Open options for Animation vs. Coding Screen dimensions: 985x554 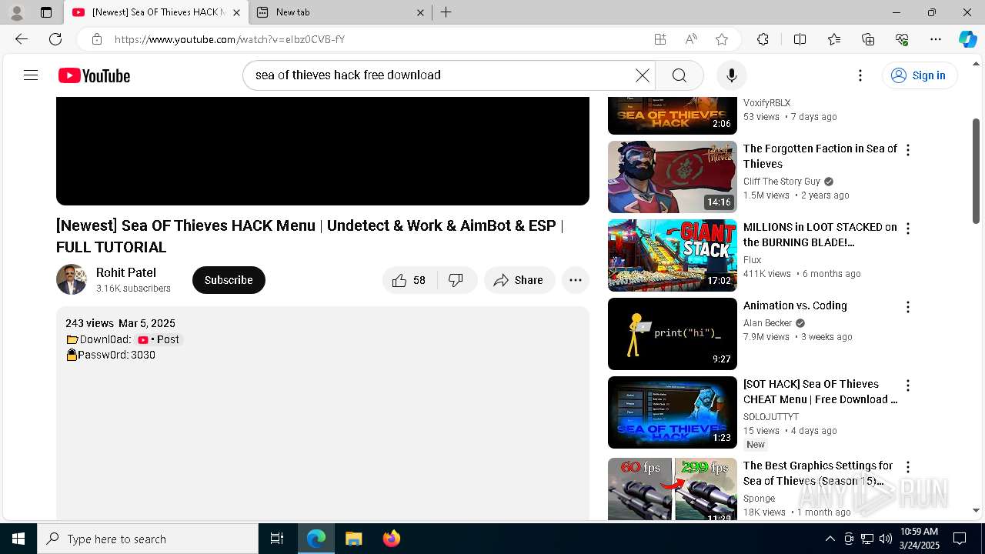pos(908,307)
